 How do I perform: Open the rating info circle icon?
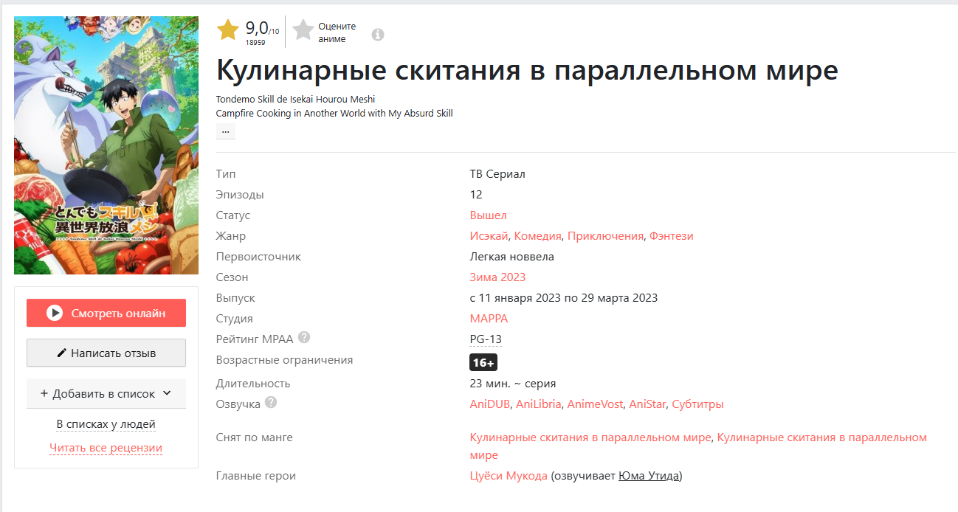(378, 35)
